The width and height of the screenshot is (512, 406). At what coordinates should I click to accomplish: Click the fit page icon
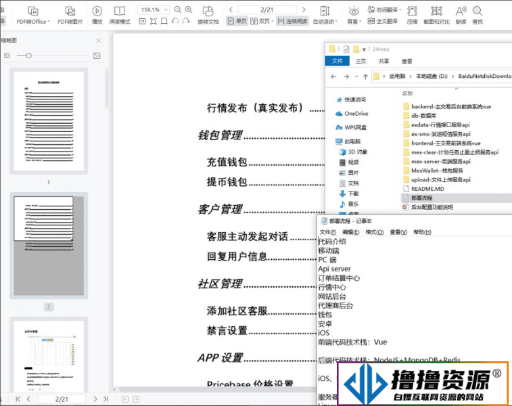coord(153,22)
